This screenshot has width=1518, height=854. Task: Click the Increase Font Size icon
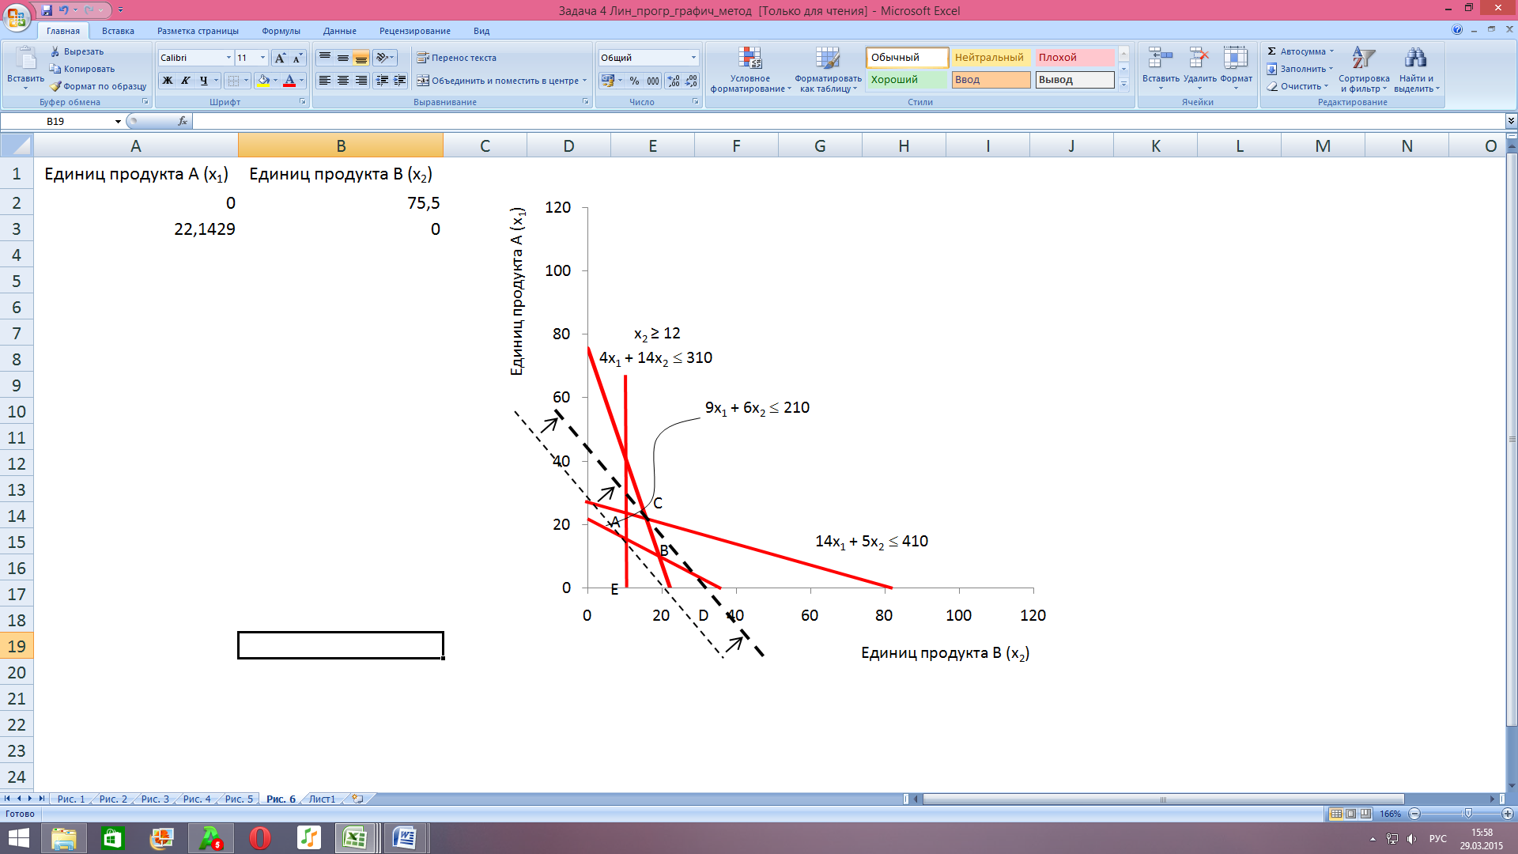click(x=280, y=58)
